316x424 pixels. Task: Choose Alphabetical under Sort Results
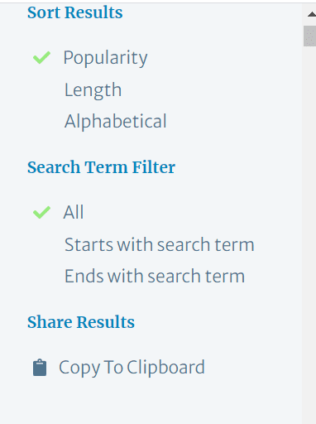pyautogui.click(x=115, y=121)
